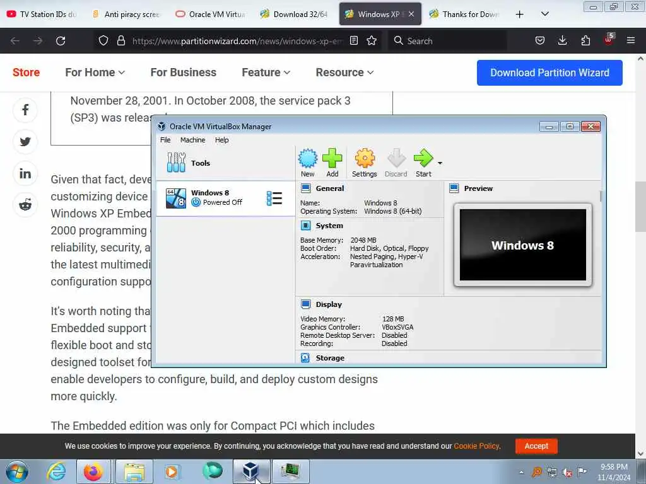The height and width of the screenshot is (484, 646).
Task: Open the Firefox downloads panel
Action: 562,40
